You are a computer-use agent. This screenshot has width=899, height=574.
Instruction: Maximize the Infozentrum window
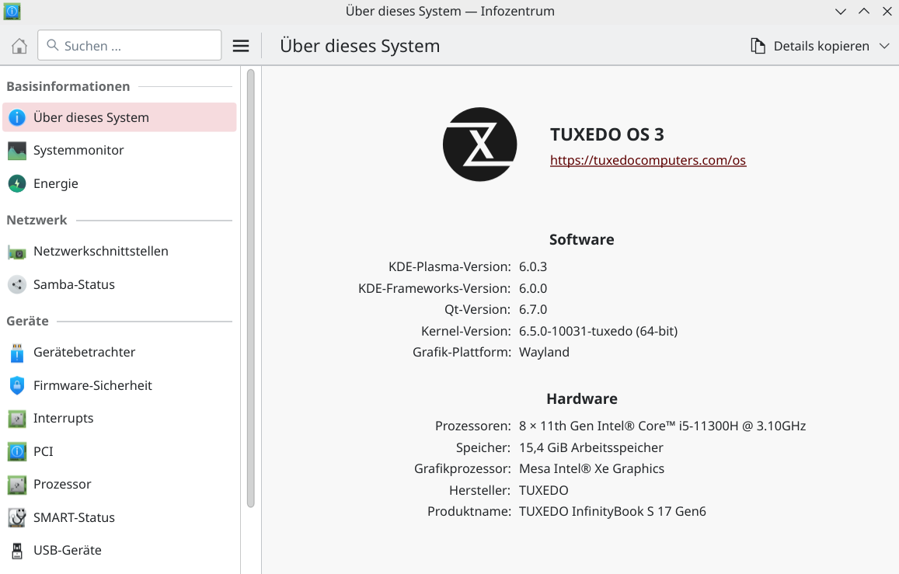pos(864,12)
